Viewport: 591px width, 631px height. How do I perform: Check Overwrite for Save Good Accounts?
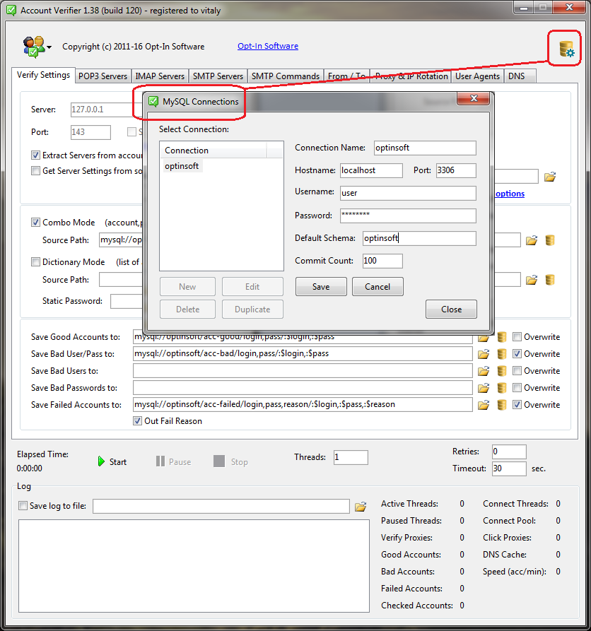point(517,337)
